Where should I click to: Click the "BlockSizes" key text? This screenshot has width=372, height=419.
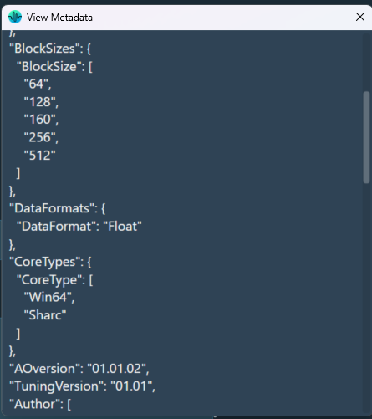coord(46,49)
